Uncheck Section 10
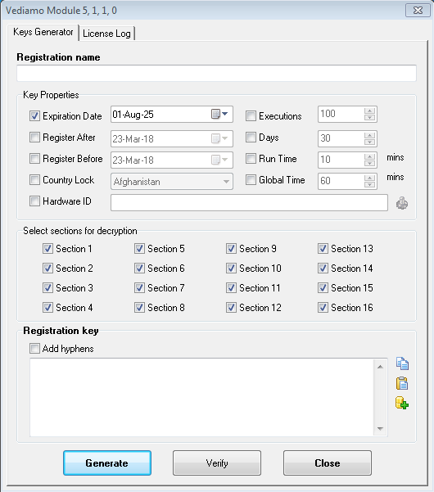Viewport: 434px width, 492px height. point(231,269)
